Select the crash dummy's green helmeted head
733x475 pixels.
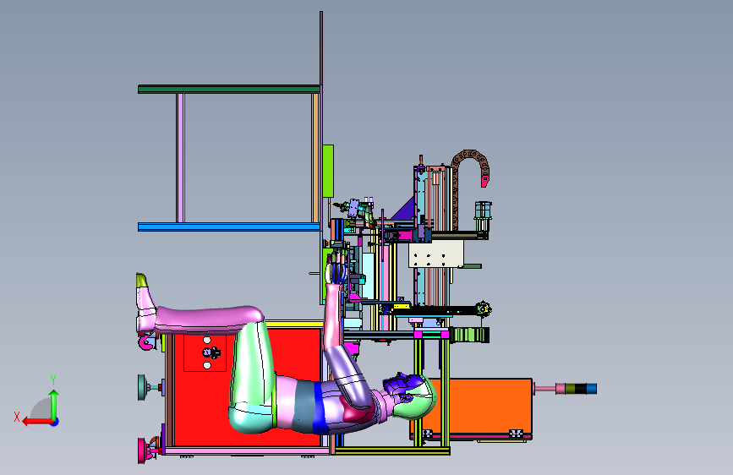pyautogui.click(x=418, y=397)
